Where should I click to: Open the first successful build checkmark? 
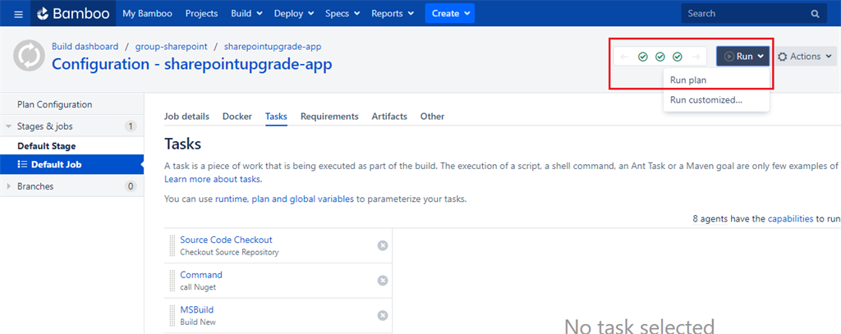point(642,57)
